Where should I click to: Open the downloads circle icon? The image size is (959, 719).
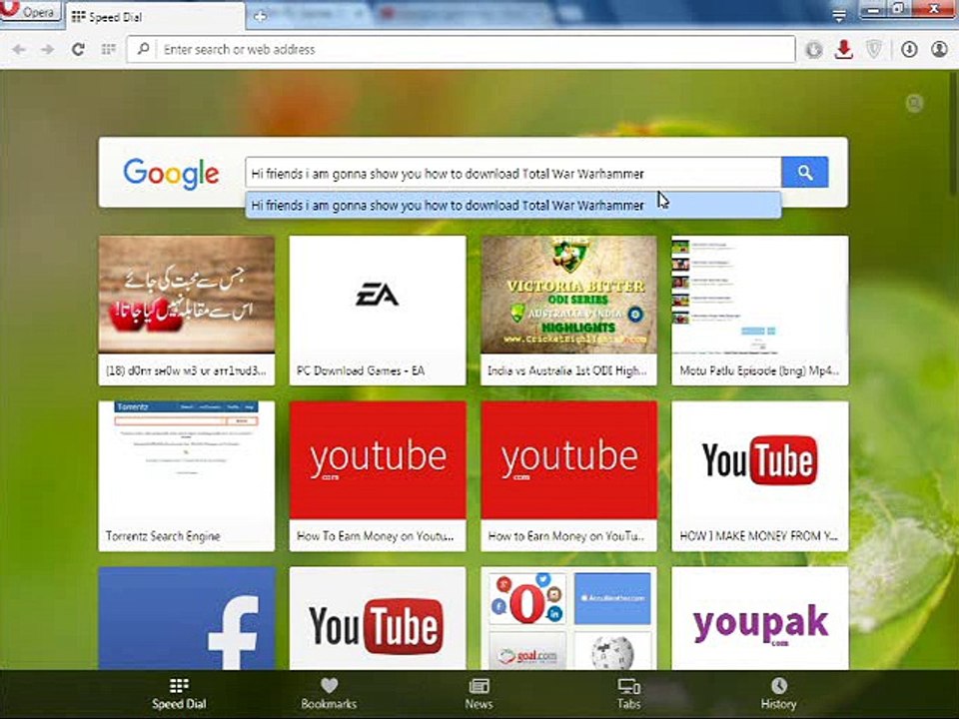coord(909,50)
